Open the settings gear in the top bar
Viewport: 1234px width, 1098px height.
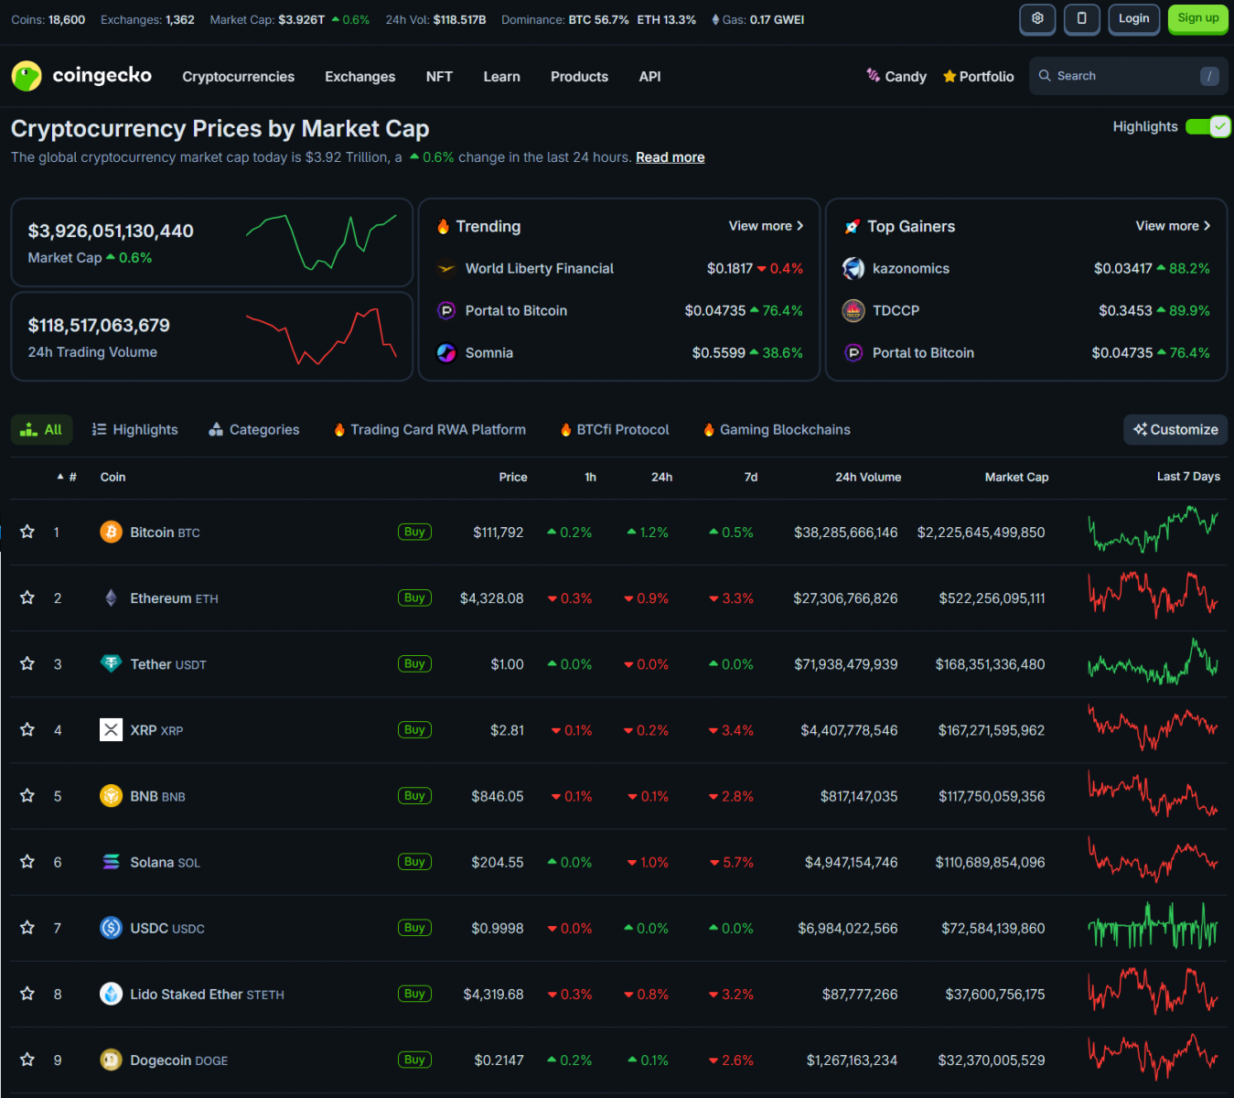point(1036,18)
